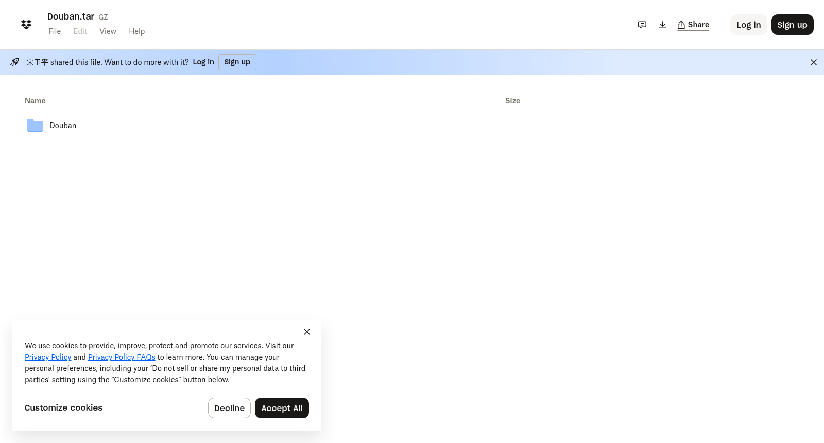The height and width of the screenshot is (443, 824).
Task: Open the Help menu
Action: point(136,31)
